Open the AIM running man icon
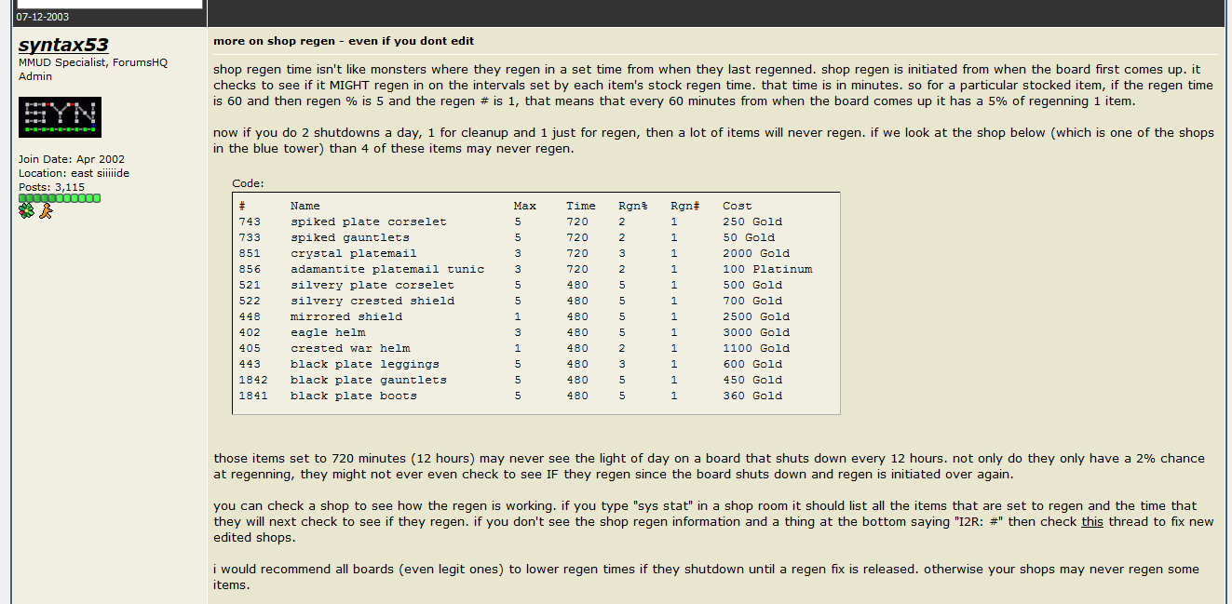Viewport: 1232px width, 604px height. click(46, 211)
